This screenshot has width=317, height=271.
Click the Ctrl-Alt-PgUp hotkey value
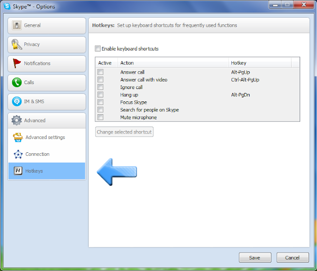245,80
